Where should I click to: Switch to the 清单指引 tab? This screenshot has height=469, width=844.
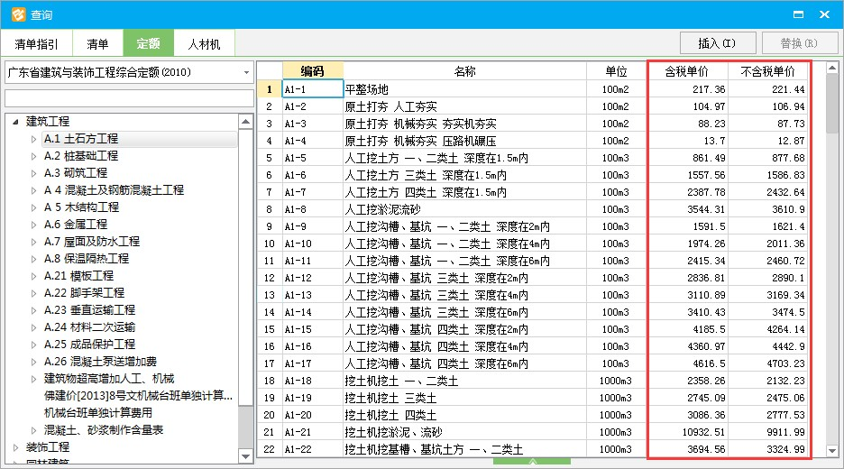tap(37, 43)
